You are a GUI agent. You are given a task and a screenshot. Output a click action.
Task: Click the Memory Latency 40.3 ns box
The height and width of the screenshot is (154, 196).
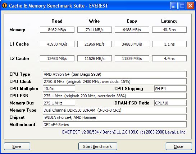pyautogui.click(x=169, y=30)
